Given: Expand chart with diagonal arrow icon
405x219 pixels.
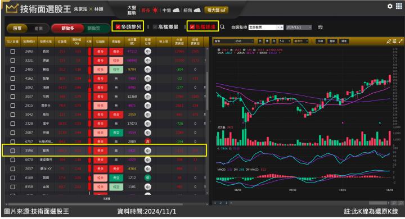Looking at the screenshot, I should (400, 41).
